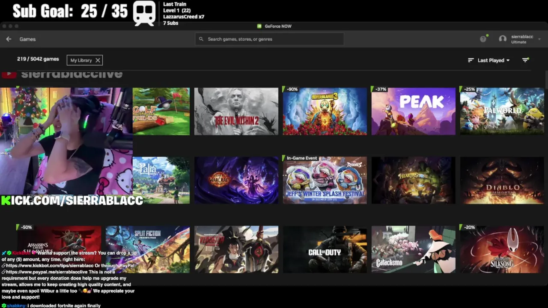The width and height of the screenshot is (548, 308).
Task: Open the Marvel Rivals Winter Splash tile
Action: (x=325, y=180)
